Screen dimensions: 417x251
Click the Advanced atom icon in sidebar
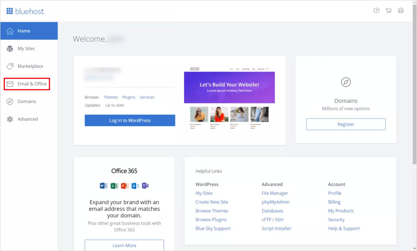tap(10, 119)
